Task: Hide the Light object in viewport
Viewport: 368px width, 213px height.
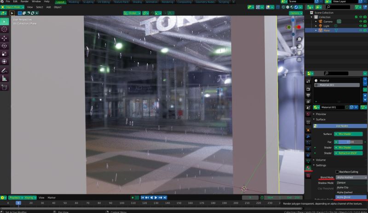Action: tap(361, 26)
